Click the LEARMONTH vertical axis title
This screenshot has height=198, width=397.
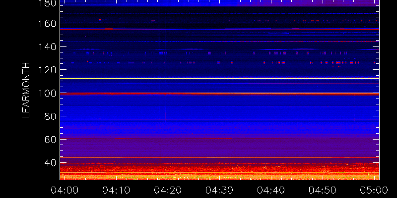click(26, 90)
